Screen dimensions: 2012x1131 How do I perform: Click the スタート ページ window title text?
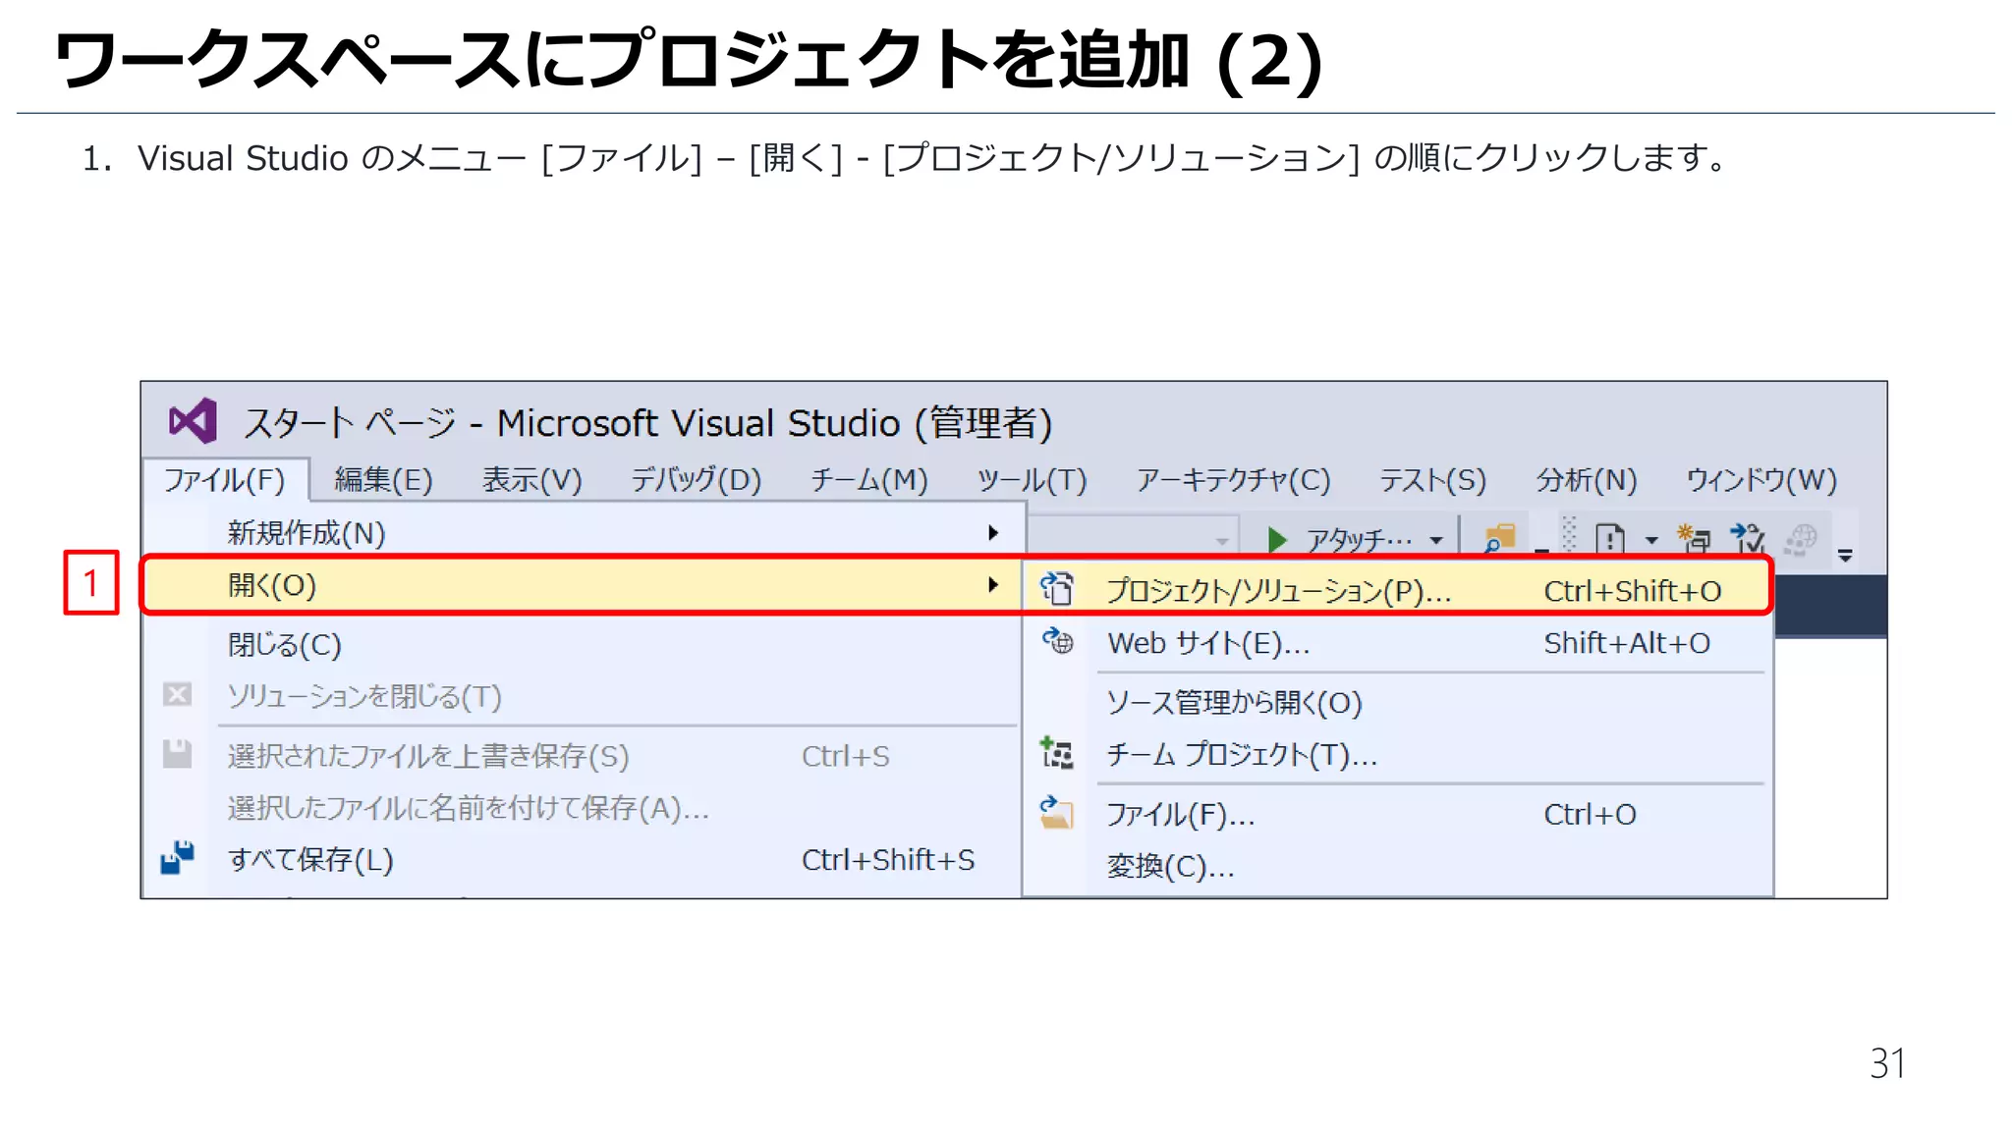(x=350, y=423)
